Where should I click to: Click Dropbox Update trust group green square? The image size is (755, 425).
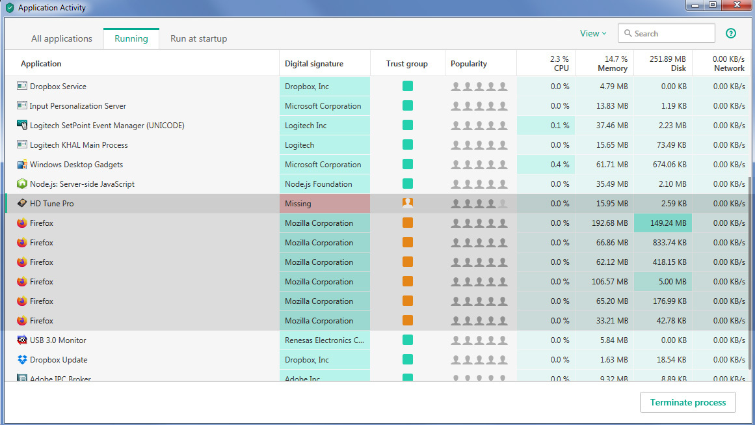pos(407,359)
